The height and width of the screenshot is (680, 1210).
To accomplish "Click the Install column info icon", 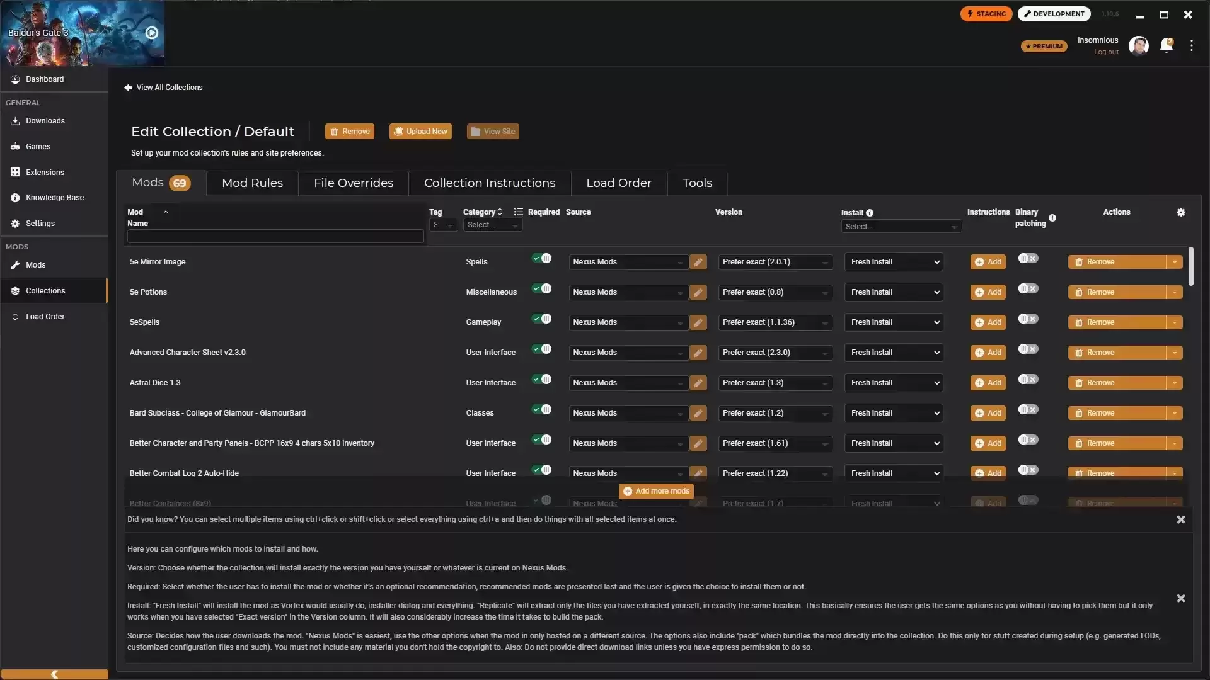I will (x=870, y=213).
